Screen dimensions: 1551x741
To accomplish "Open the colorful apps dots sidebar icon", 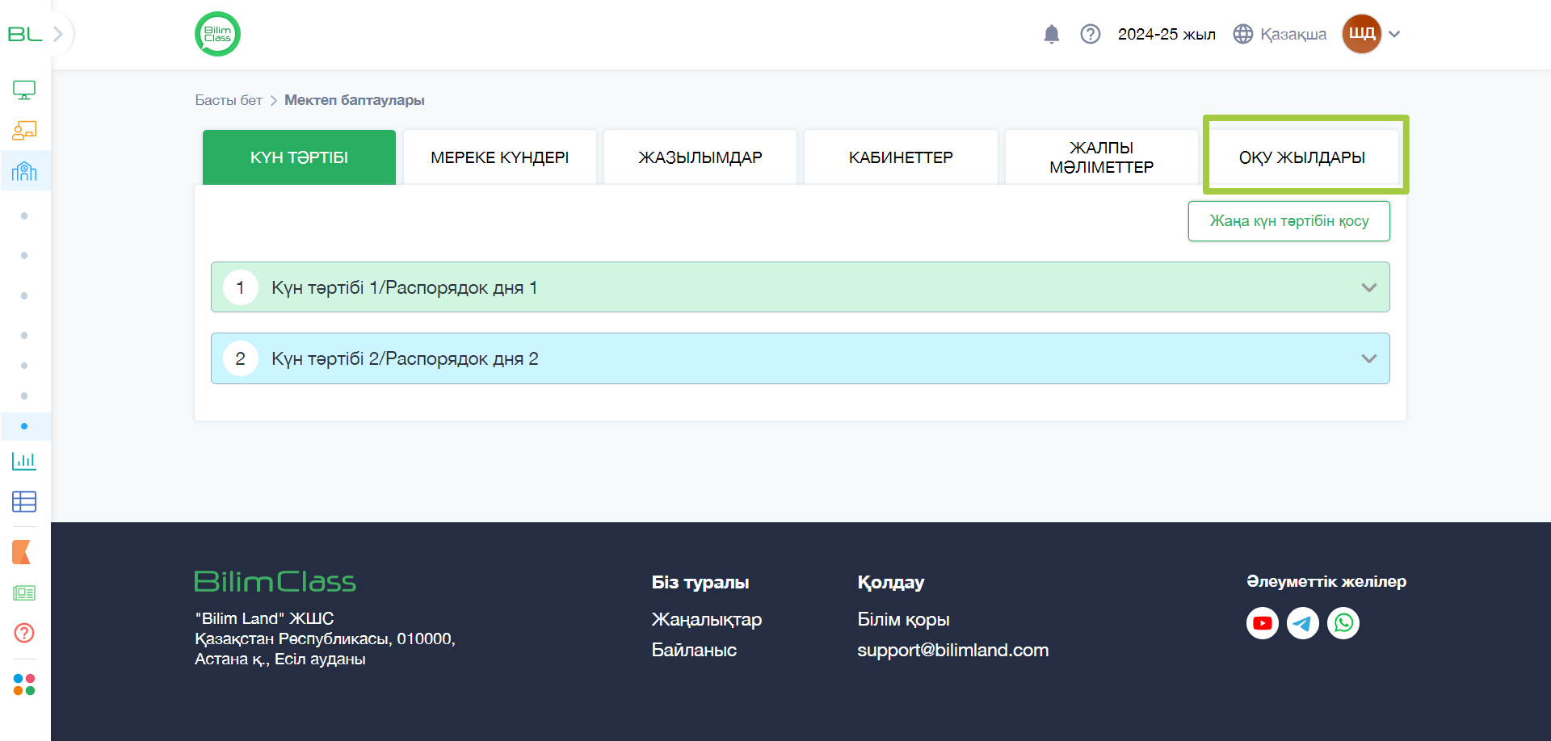I will click(x=24, y=684).
